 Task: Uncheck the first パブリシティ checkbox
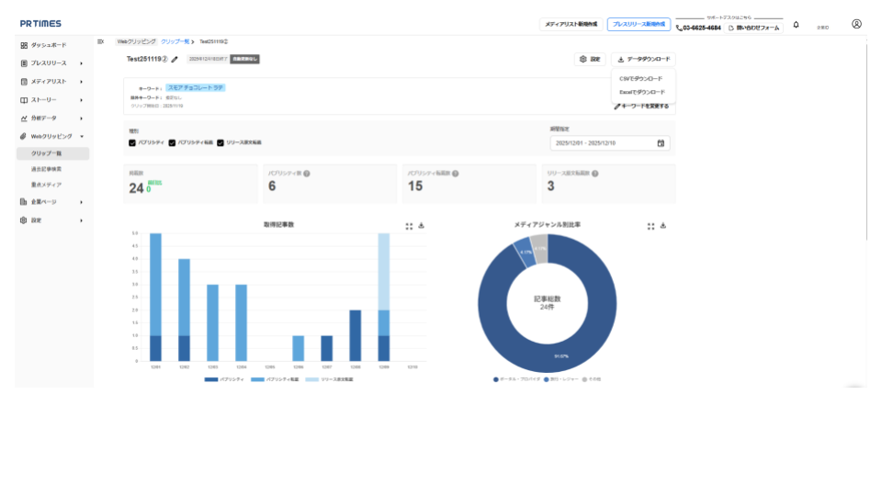click(132, 143)
